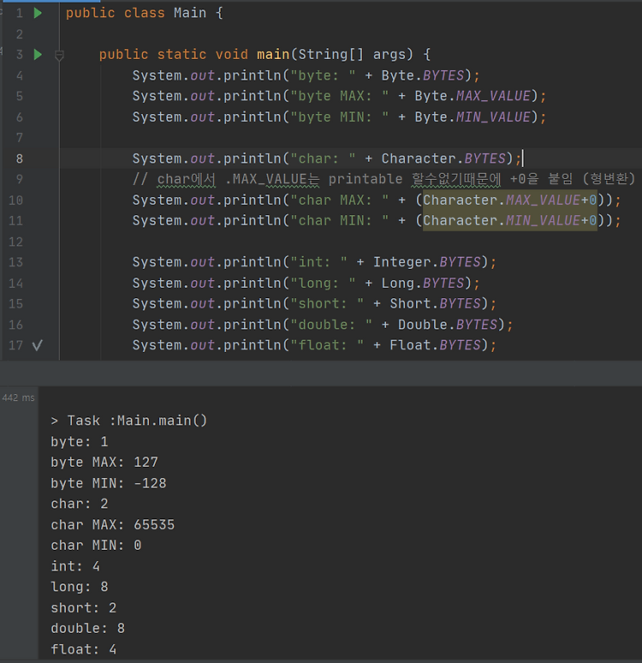Click 'Byte.BYTES' on line 4
Viewport: 642px width, 663px height.
423,75
